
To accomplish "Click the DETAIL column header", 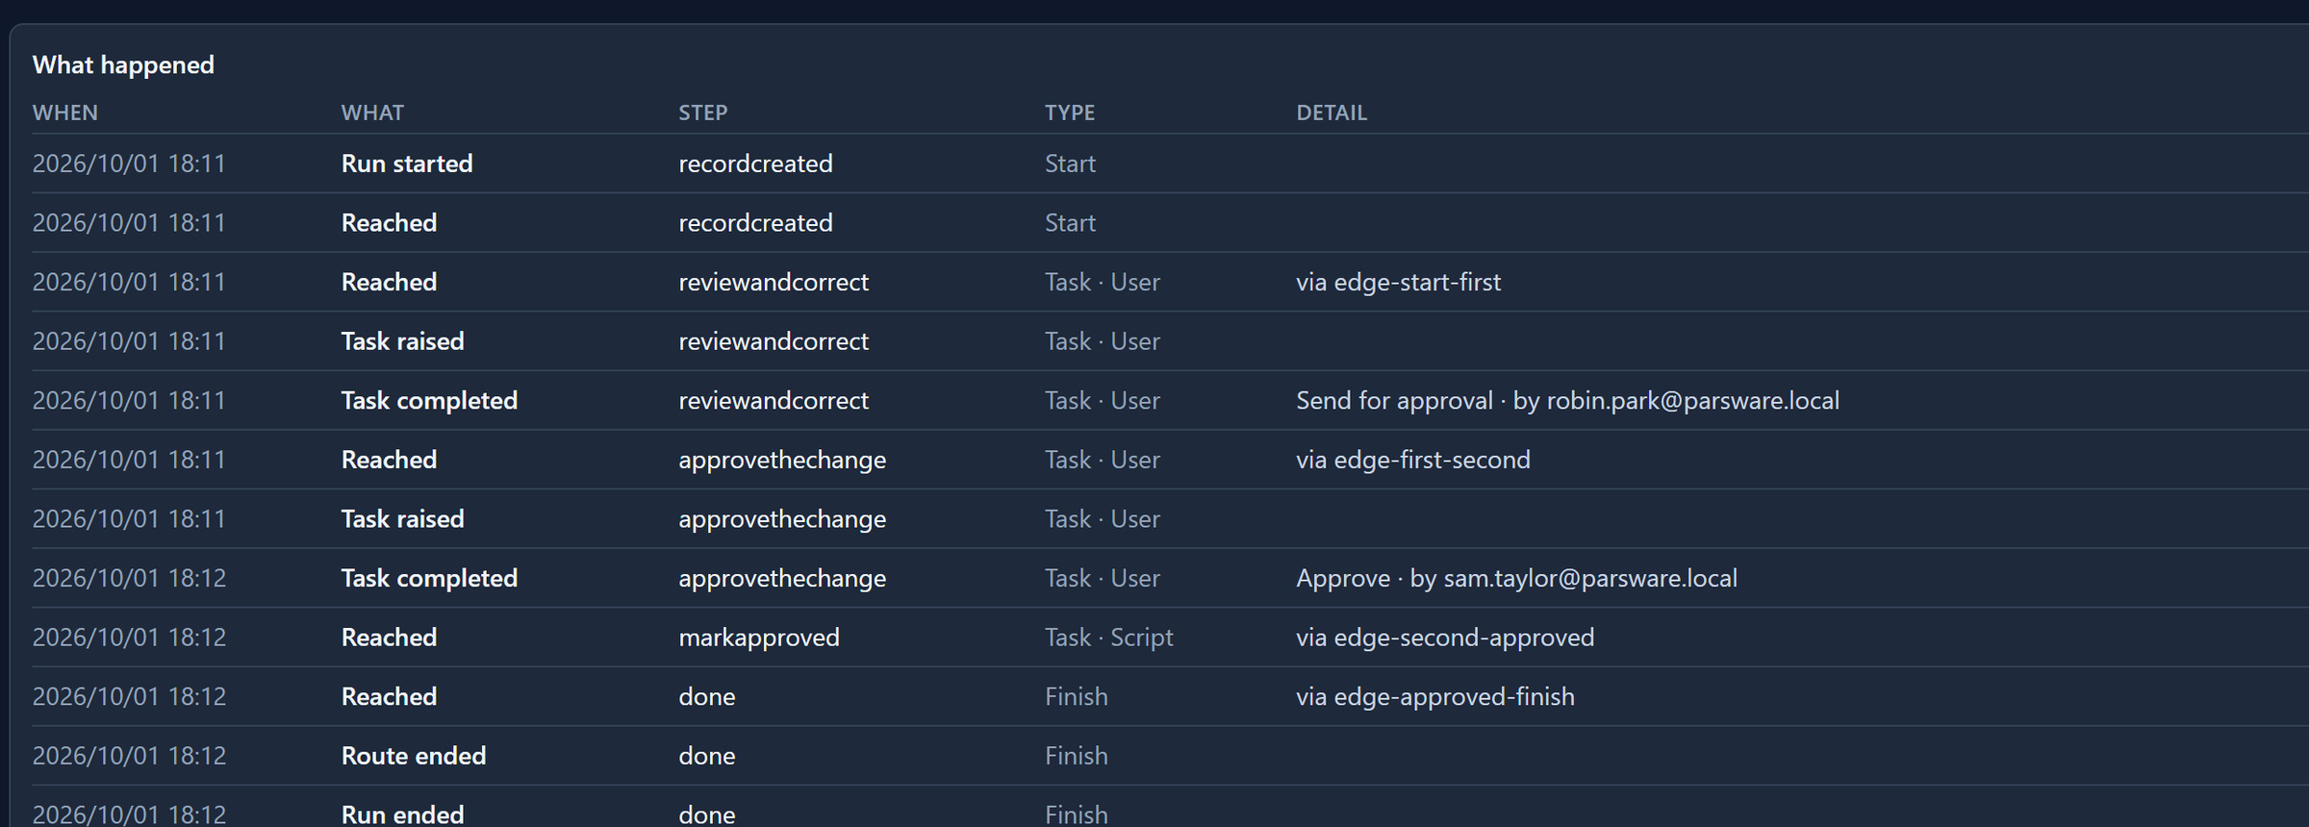I will click(x=1332, y=113).
